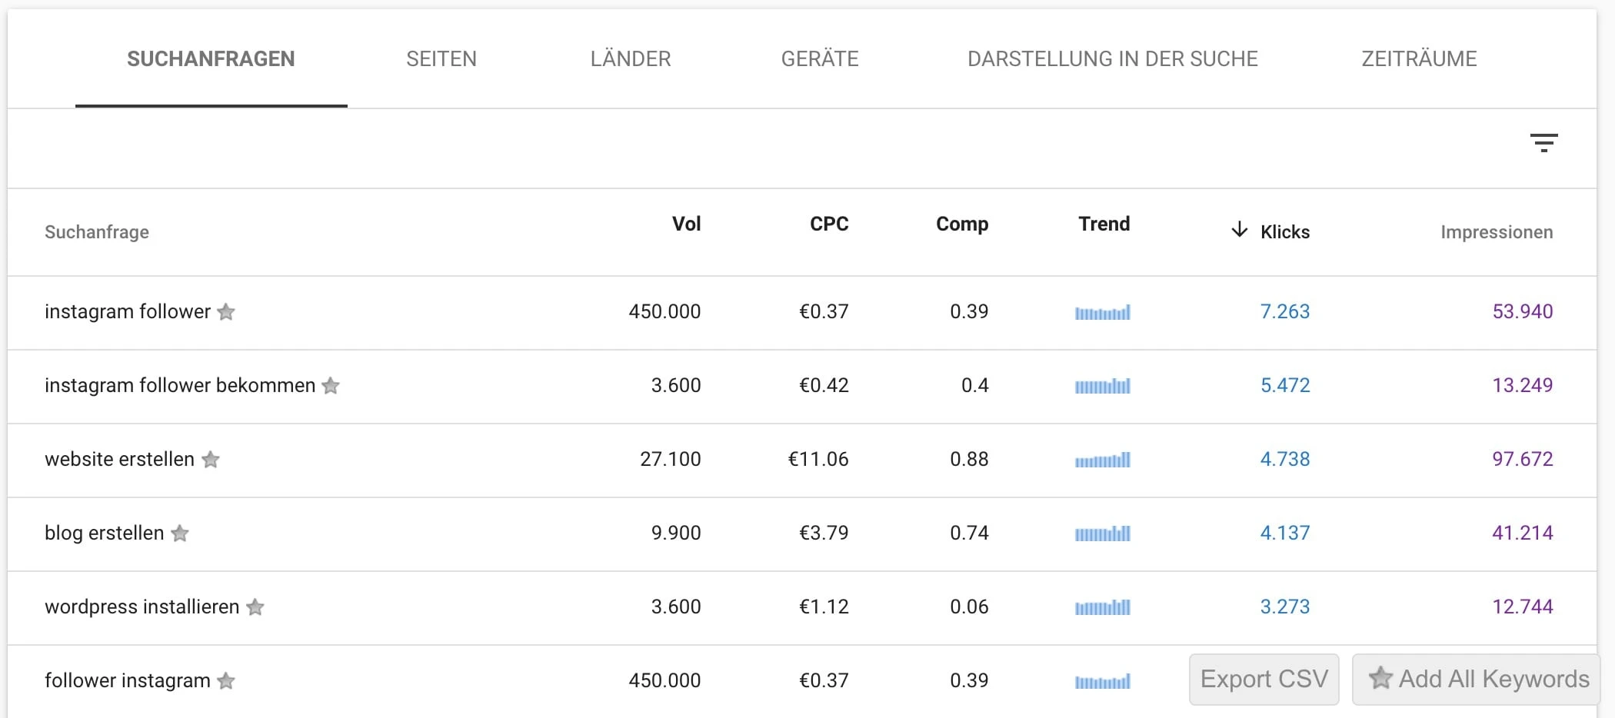Switch to the SEITEN tab
1615x718 pixels.
(441, 58)
